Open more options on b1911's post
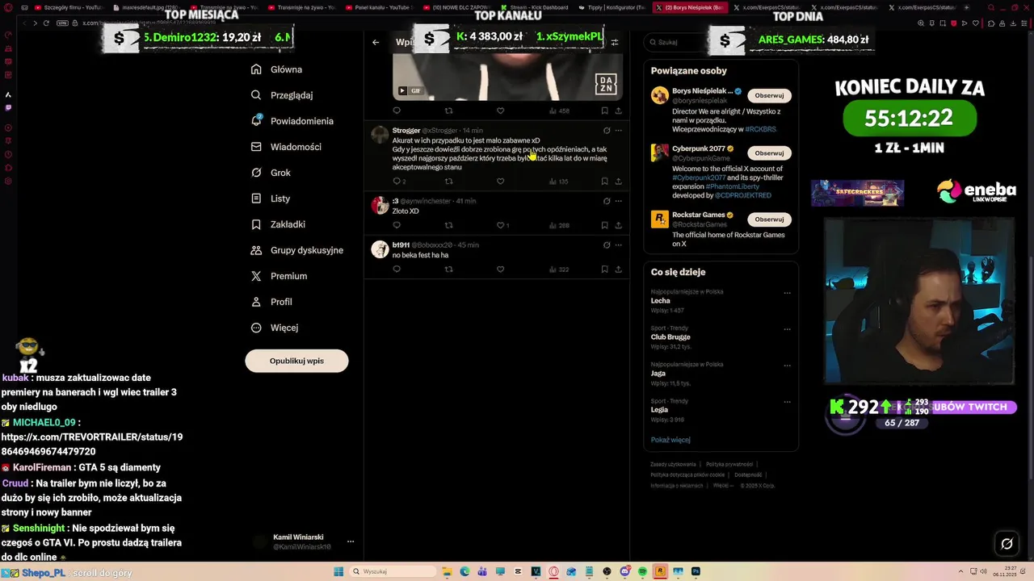The image size is (1034, 581). [619, 245]
